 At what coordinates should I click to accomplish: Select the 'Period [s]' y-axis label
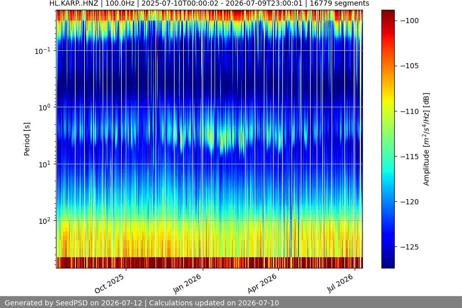coord(27,139)
